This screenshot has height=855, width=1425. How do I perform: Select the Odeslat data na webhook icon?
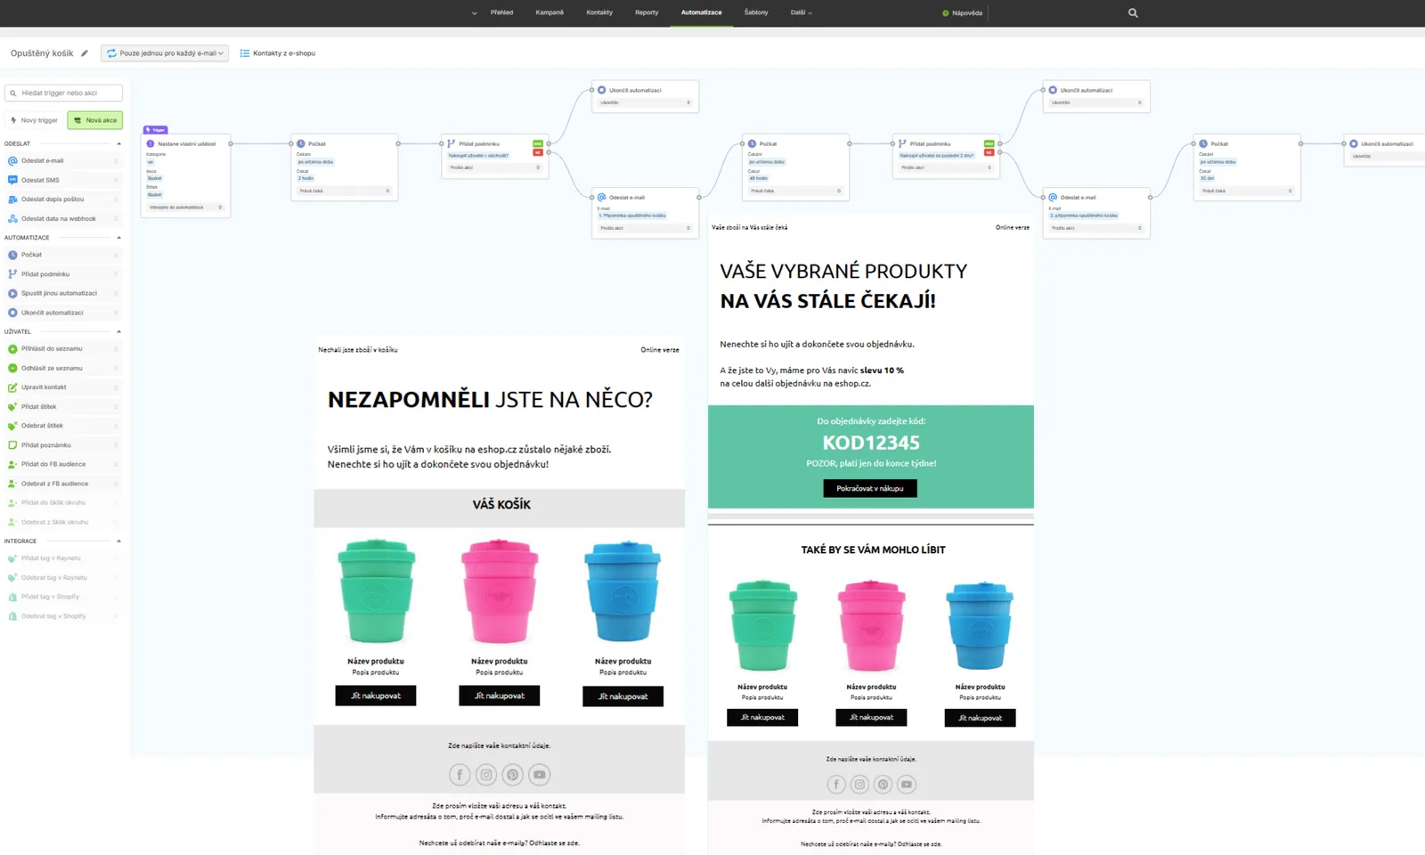click(12, 218)
